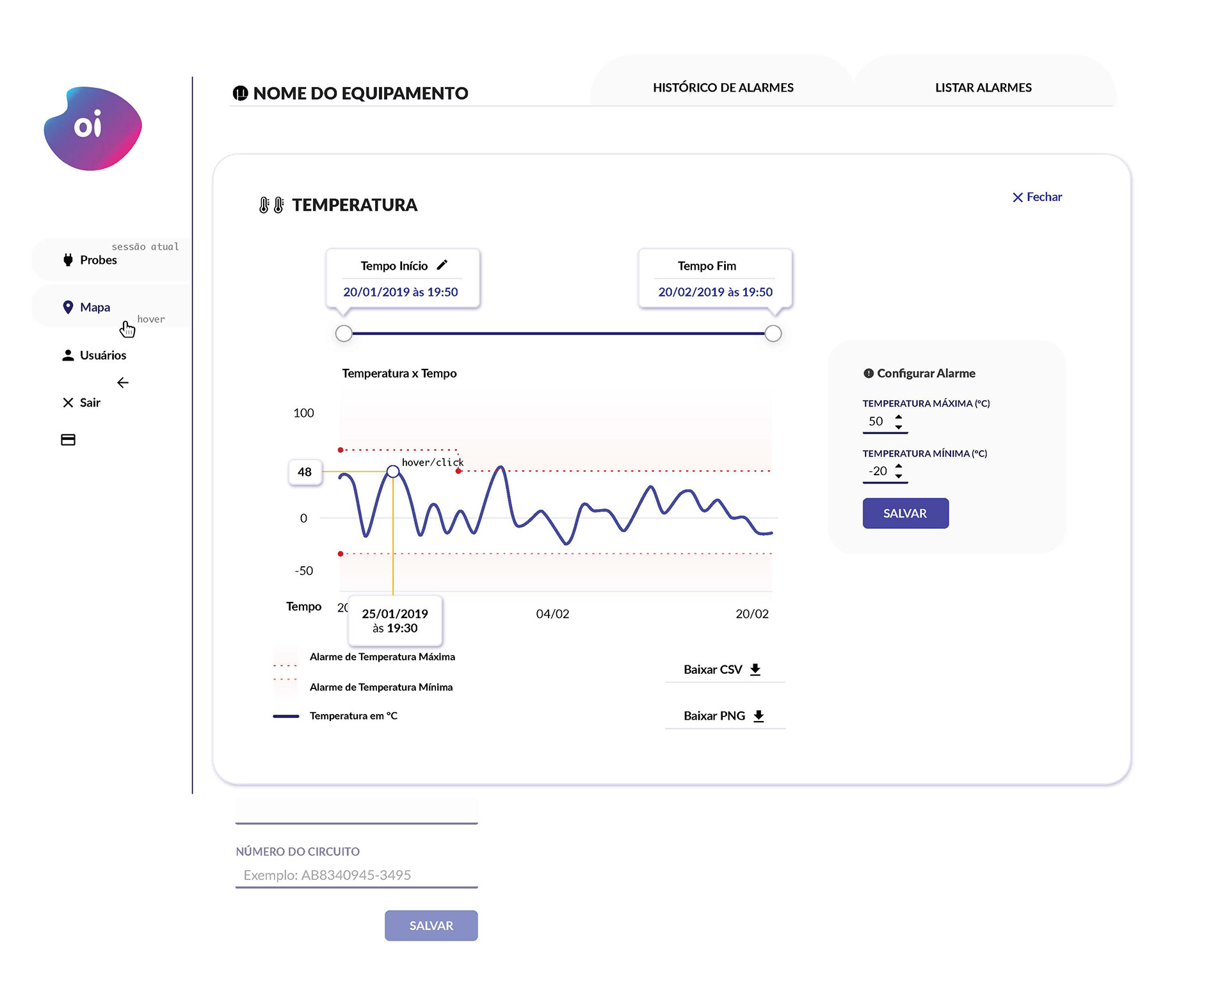Viewport: 1229px width, 1008px height.
Task: Click the end handle of time slider
Action: pyautogui.click(x=773, y=333)
